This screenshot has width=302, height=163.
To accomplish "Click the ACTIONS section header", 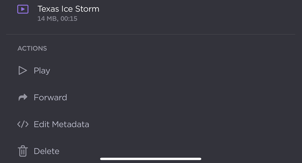I will [32, 48].
